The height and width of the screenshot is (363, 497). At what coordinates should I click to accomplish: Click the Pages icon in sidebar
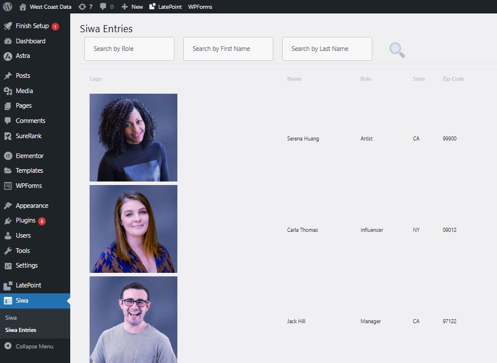[8, 106]
